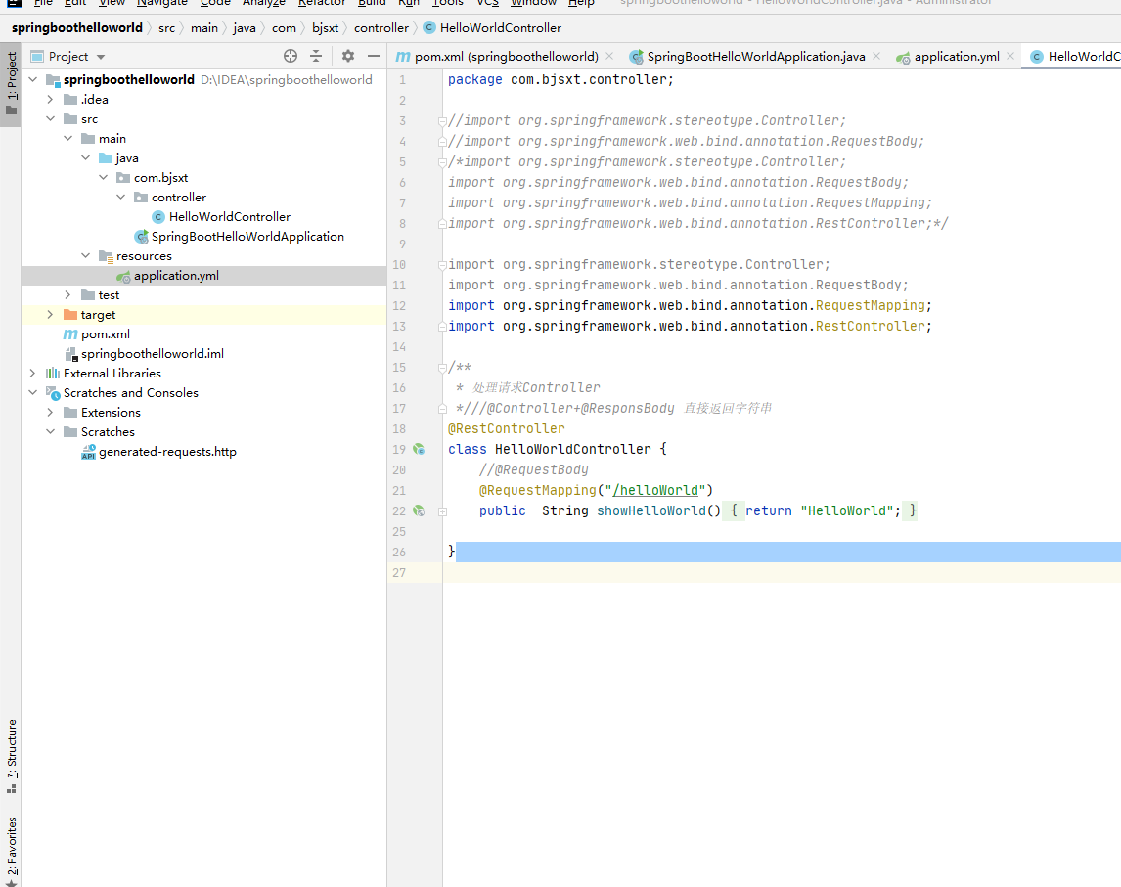This screenshot has height=887, width=1121.
Task: Collapse the Scratches folder
Action: 50,431
